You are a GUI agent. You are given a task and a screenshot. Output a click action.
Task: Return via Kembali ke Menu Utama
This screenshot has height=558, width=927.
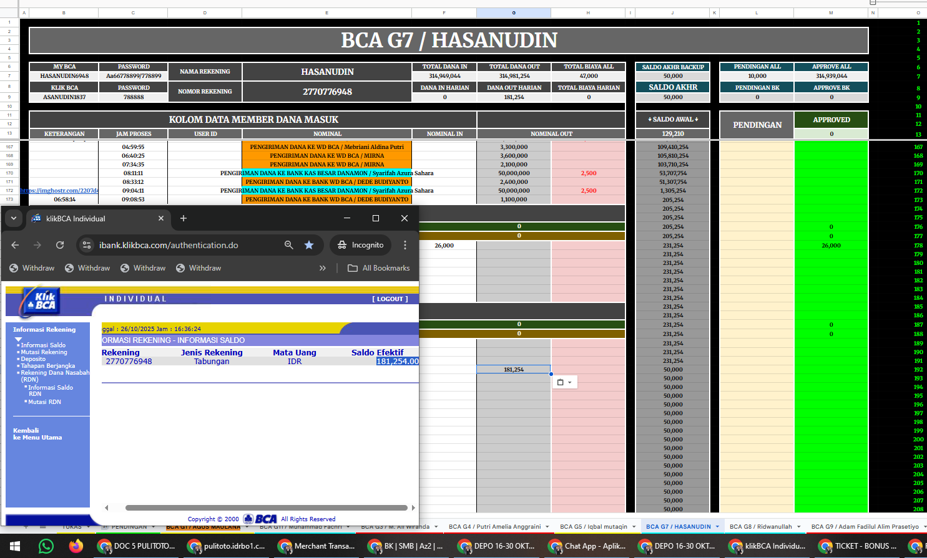pos(37,434)
